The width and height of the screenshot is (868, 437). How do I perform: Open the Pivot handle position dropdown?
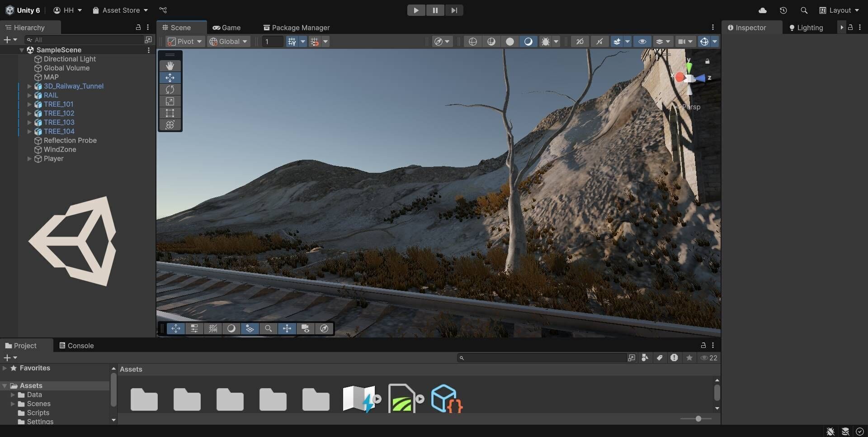click(184, 42)
